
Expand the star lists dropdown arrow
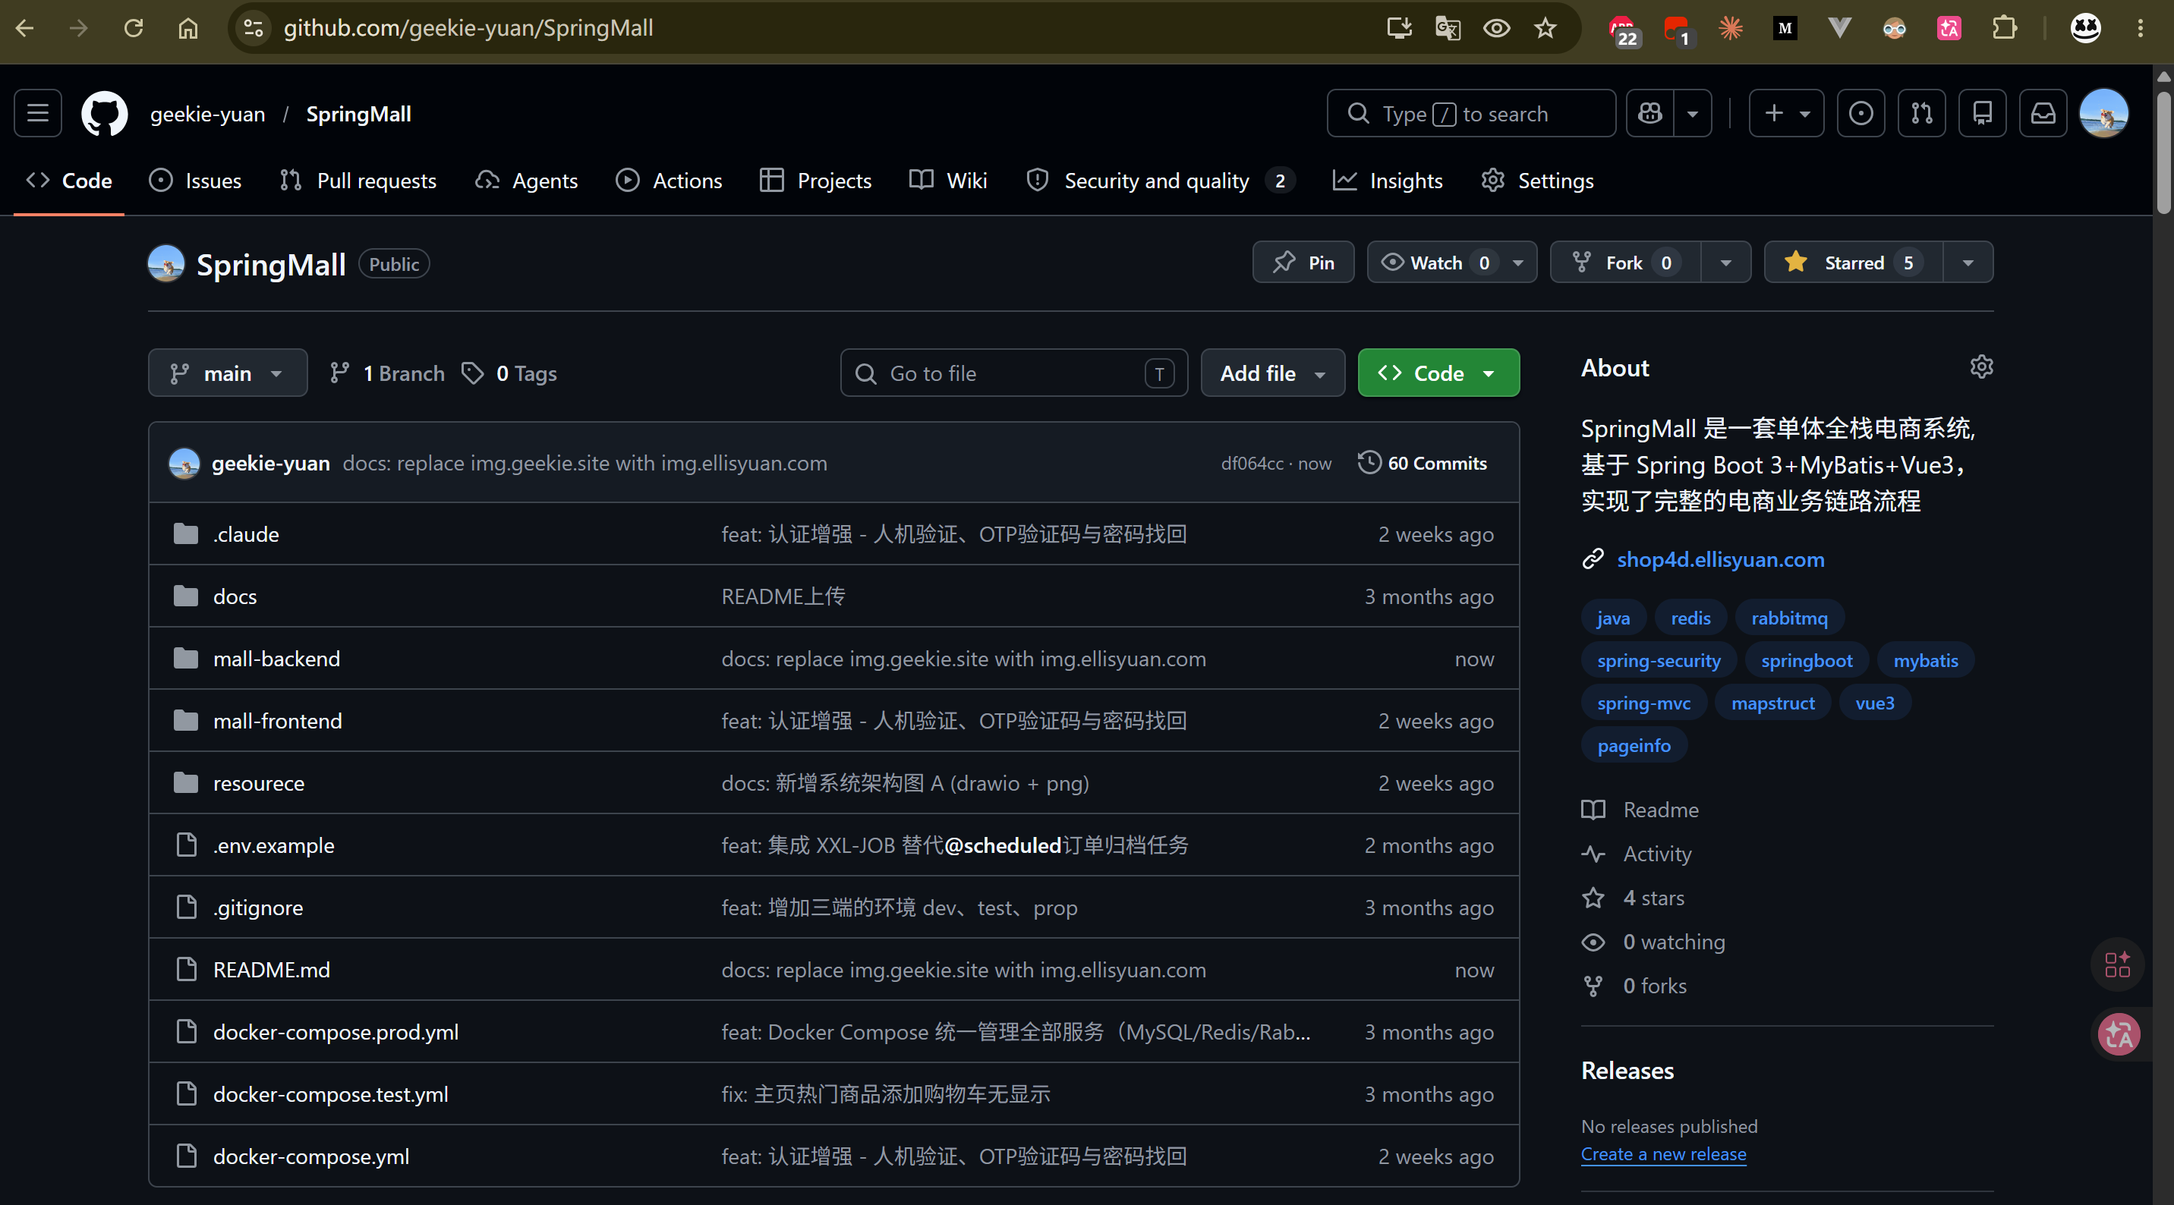pyautogui.click(x=1968, y=263)
